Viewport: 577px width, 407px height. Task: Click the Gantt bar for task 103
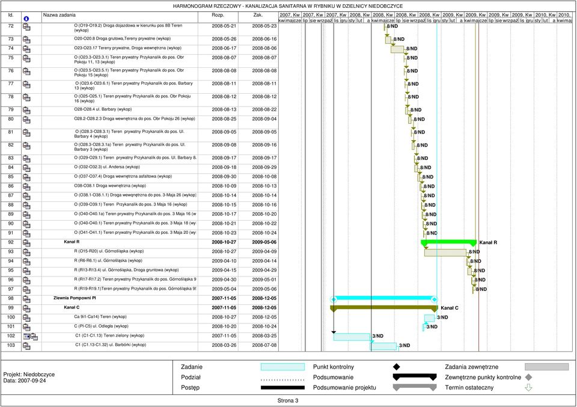coord(383,346)
